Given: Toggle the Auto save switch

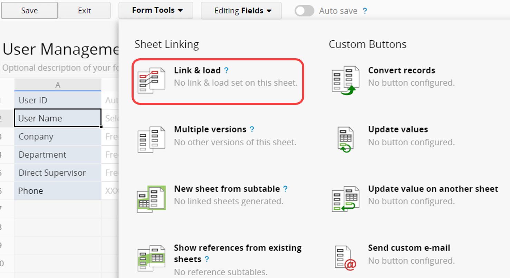Looking at the screenshot, I should pos(304,11).
